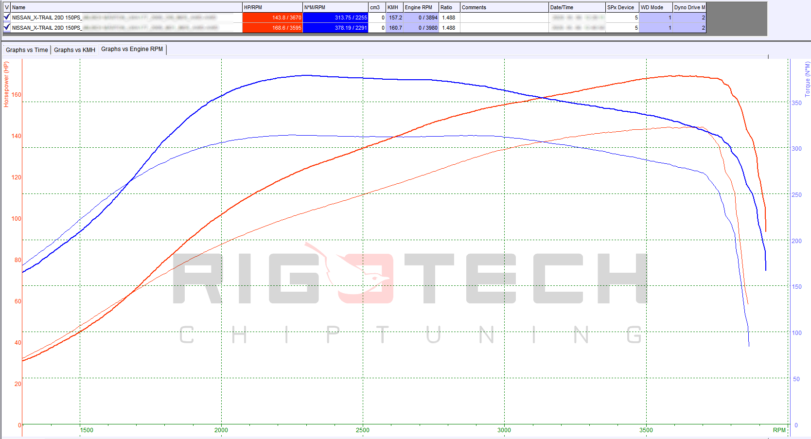Select the red 143.8 / 3670 HP cell
This screenshot has width=811, height=439.
tap(272, 18)
